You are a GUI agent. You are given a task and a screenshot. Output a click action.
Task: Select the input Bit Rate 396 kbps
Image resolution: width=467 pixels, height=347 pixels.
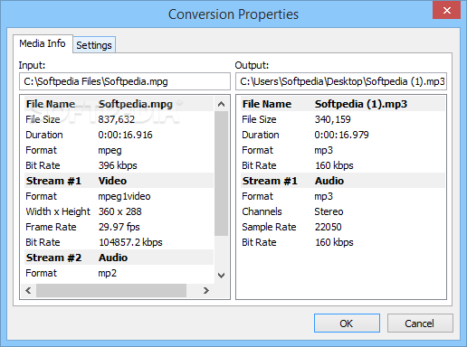pos(118,165)
